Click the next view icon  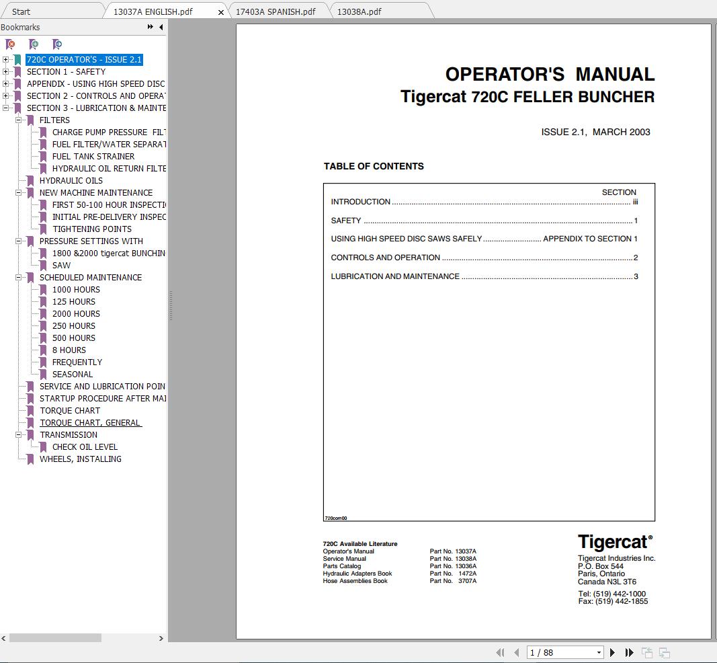click(x=664, y=652)
